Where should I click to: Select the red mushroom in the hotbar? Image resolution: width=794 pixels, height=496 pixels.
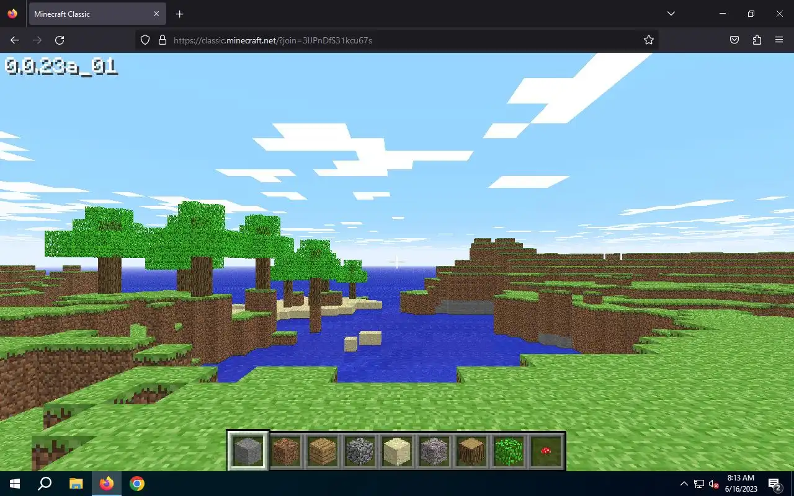pos(546,451)
